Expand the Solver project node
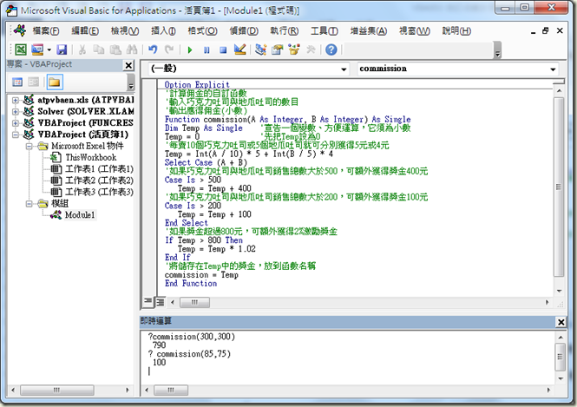 pyautogui.click(x=16, y=111)
